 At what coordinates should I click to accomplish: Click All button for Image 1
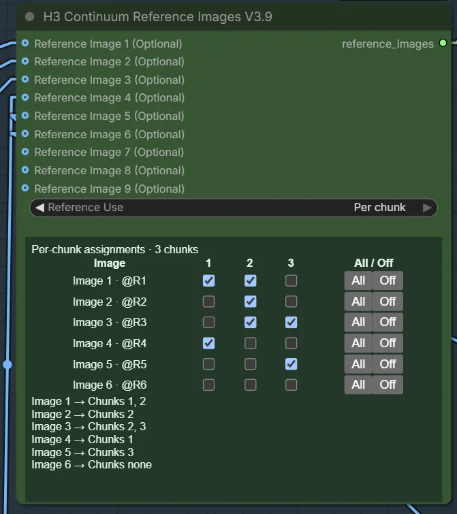(358, 280)
